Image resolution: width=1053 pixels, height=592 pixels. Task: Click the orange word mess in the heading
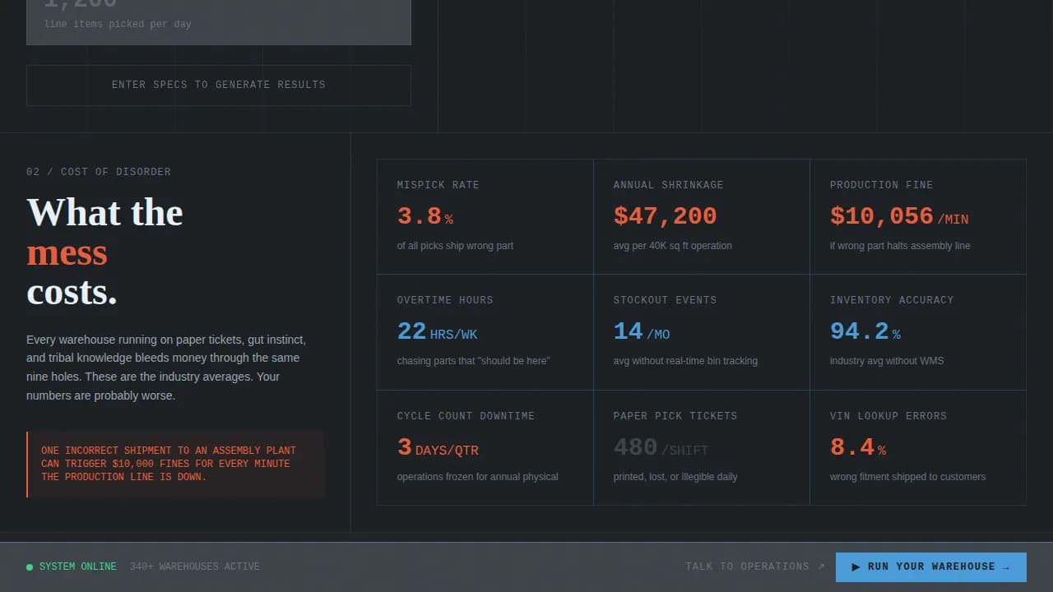pos(67,253)
